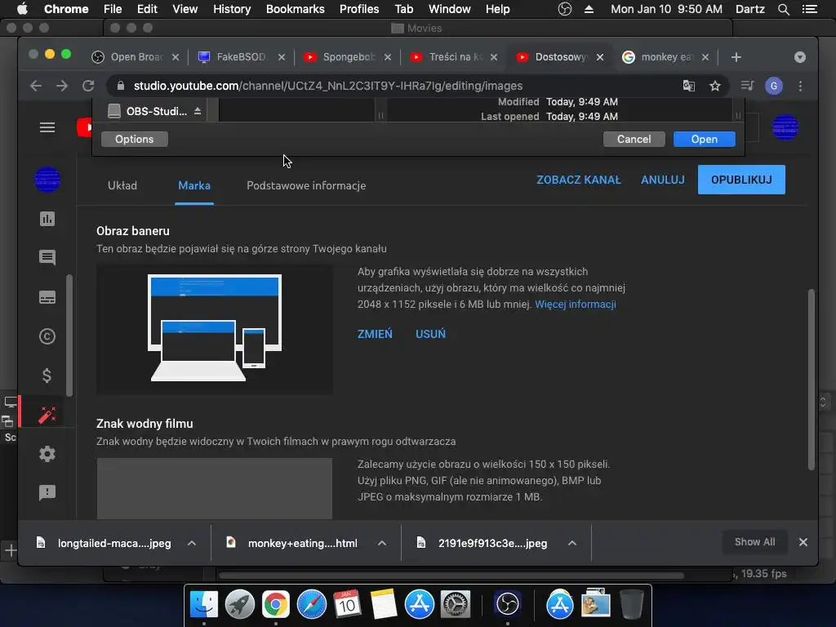Click the video watermark preview placeholder

(215, 488)
